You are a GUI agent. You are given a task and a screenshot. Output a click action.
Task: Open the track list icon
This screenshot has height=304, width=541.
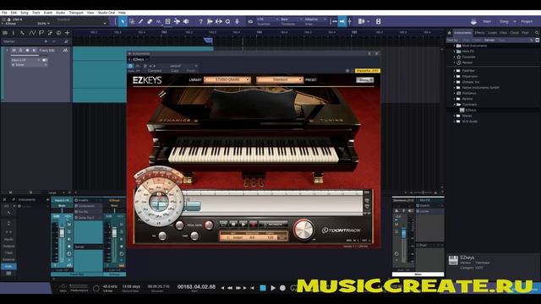pyautogui.click(x=5, y=33)
